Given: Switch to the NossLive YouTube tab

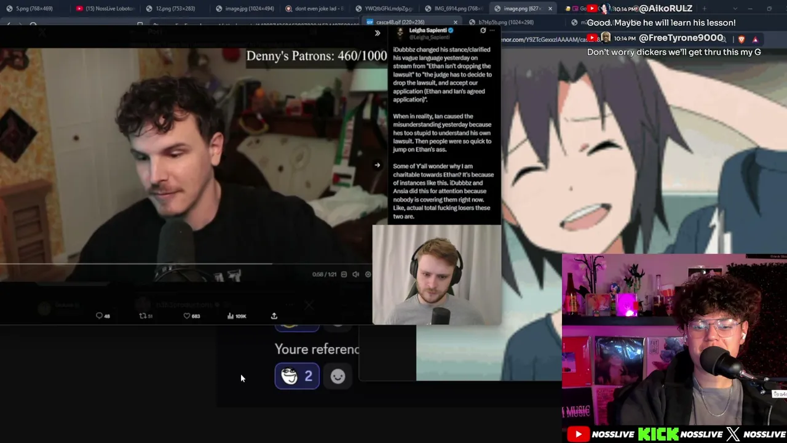Looking at the screenshot, I should [x=105, y=9].
